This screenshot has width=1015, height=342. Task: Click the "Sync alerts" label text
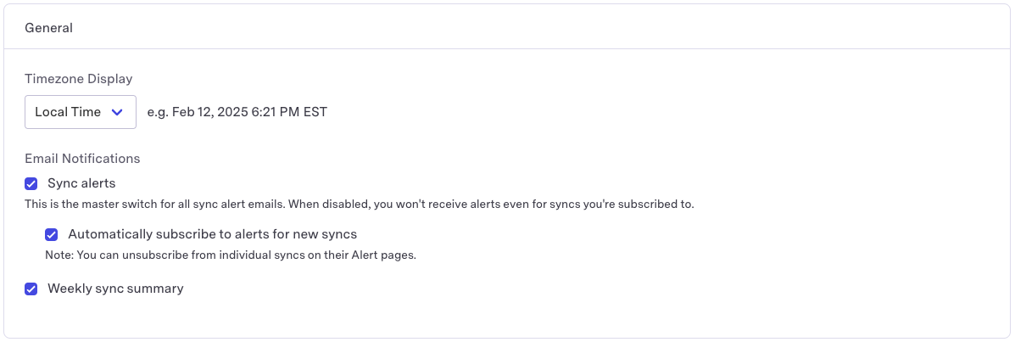click(81, 183)
